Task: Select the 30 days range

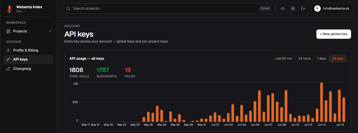Action: pyautogui.click(x=338, y=58)
